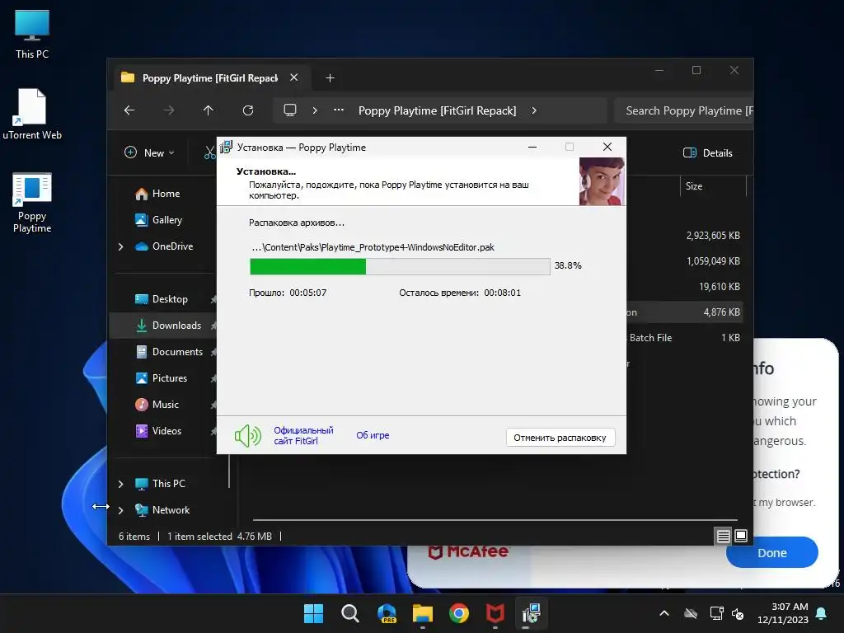Viewport: 844px width, 633px height.
Task: Select the Batch File row
Action: tap(685, 338)
